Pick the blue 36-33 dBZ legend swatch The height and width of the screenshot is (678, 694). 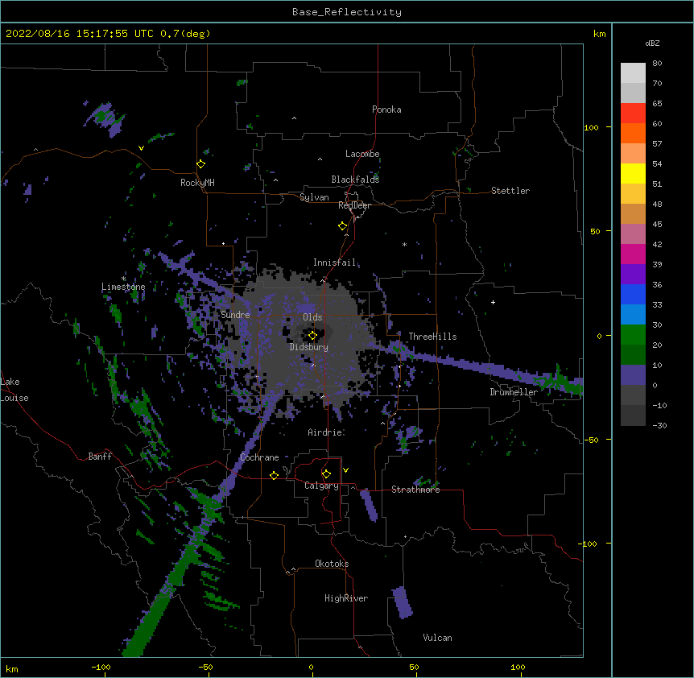coord(633,294)
